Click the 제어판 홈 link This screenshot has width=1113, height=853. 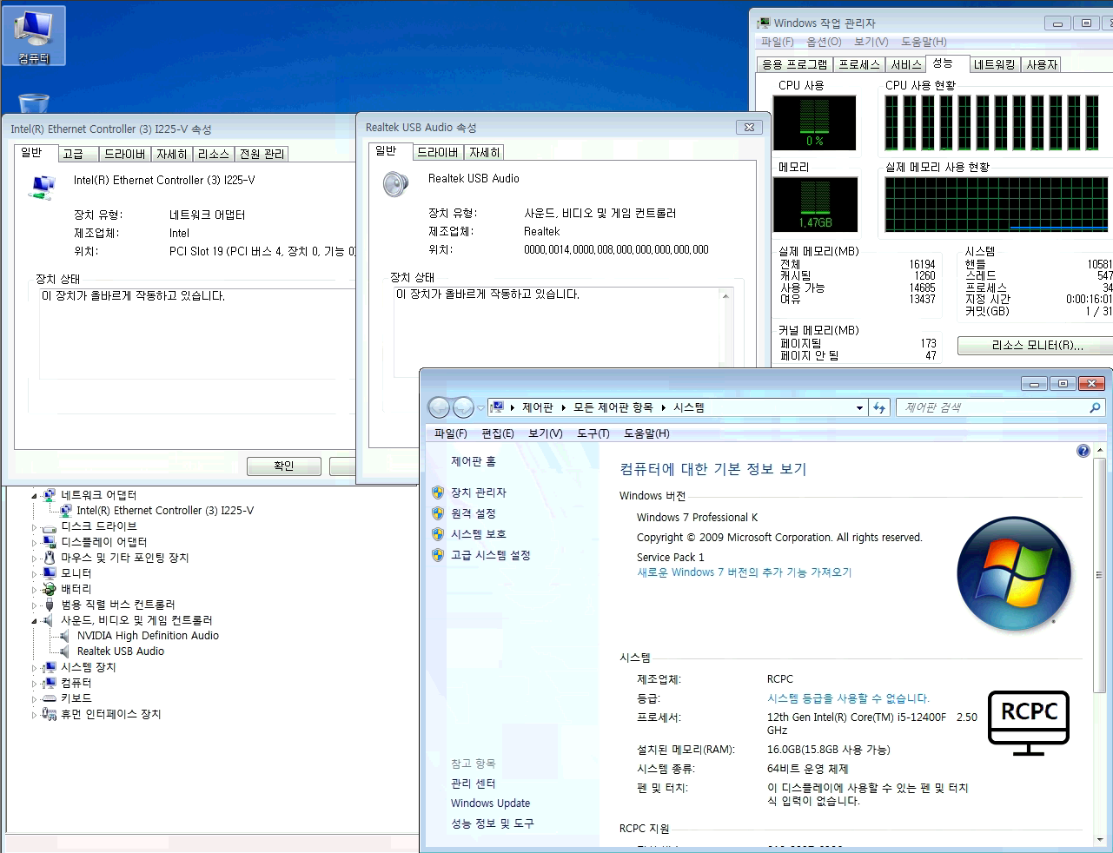pyautogui.click(x=474, y=461)
